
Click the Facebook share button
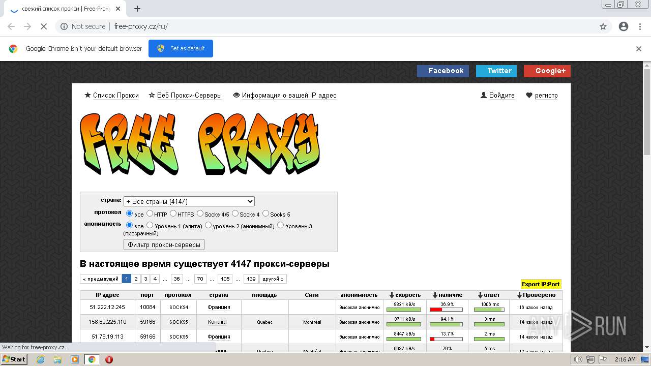(x=442, y=71)
